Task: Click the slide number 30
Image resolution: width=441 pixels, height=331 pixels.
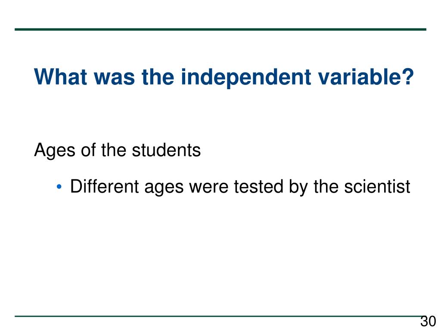Action: tap(428, 321)
